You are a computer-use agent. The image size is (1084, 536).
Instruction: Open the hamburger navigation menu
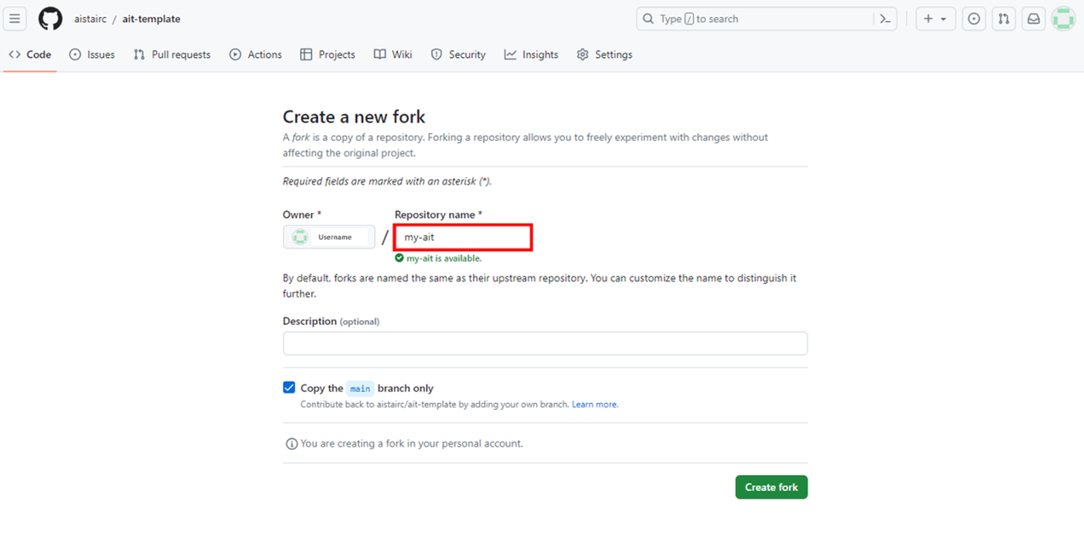(x=15, y=19)
